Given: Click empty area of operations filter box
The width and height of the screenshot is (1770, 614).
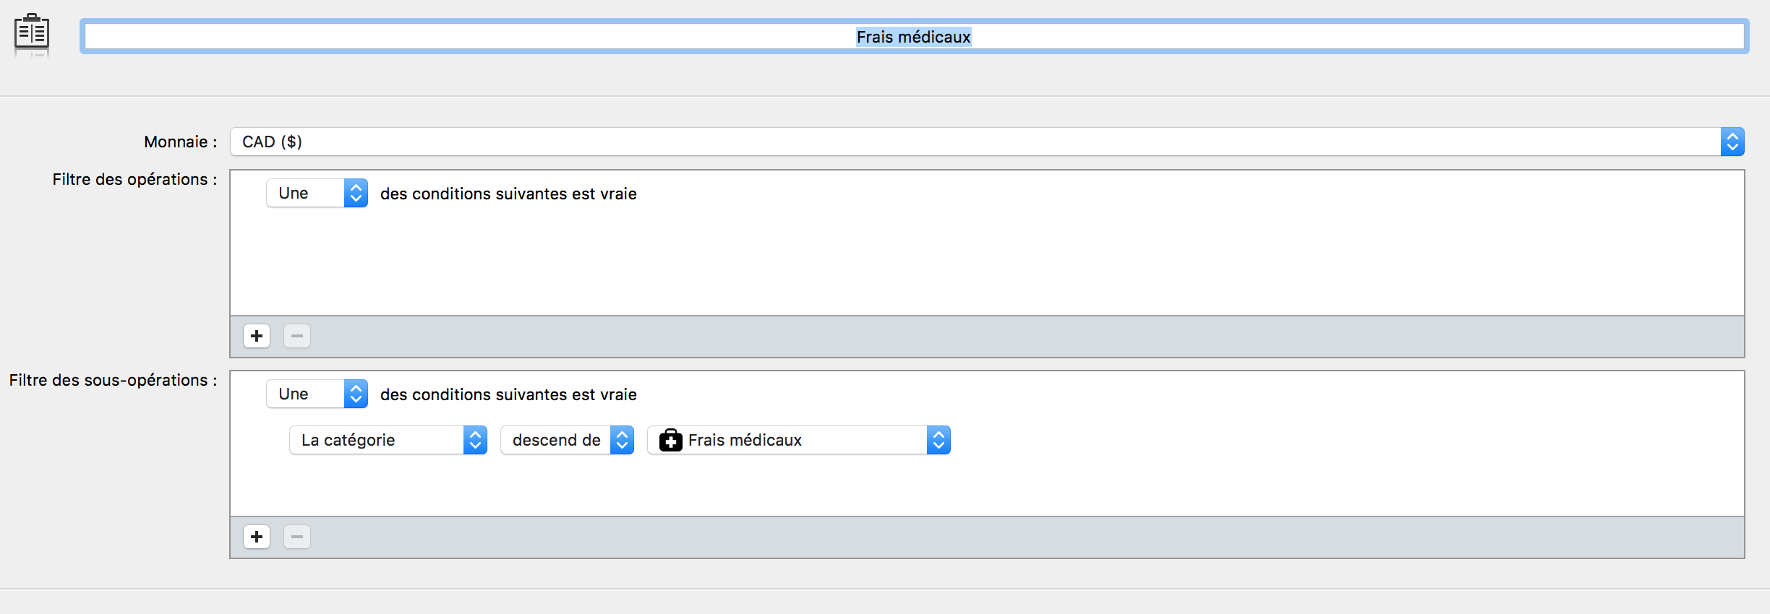Looking at the screenshot, I should tap(987, 261).
